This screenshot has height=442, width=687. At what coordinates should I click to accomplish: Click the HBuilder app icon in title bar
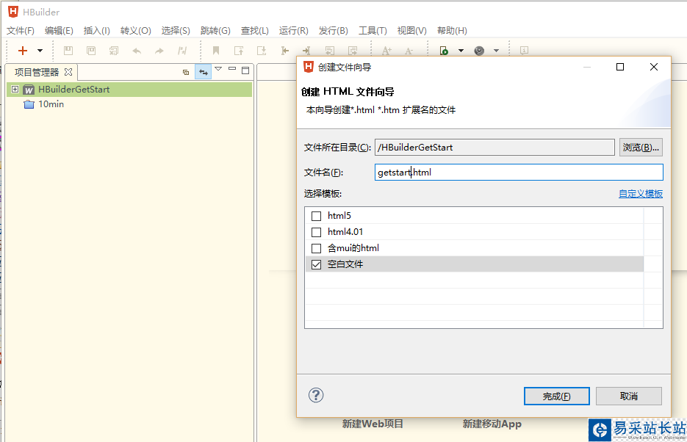[x=13, y=11]
